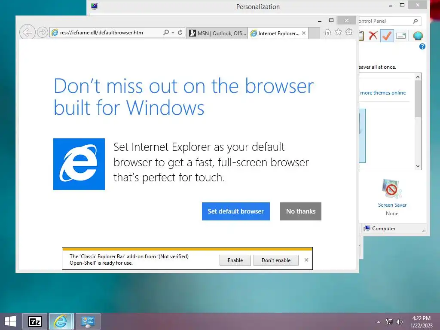
Task: Open the Screen Saver icon
Action: [x=392, y=189]
